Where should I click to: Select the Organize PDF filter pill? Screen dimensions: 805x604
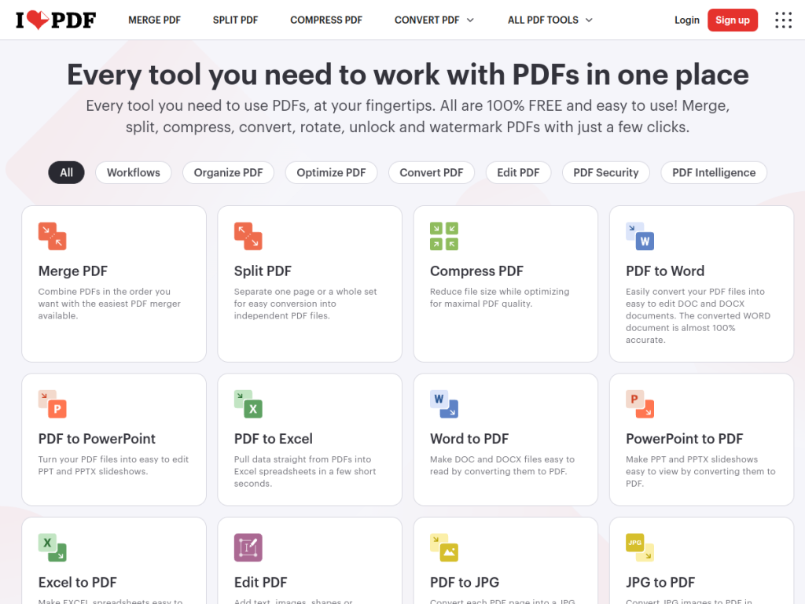click(x=229, y=172)
